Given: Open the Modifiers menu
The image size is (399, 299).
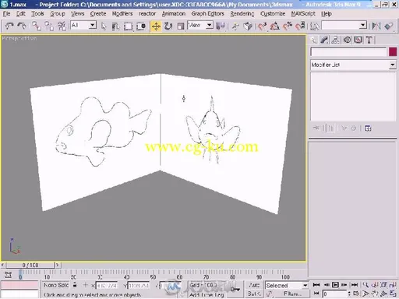Looking at the screenshot, I should (x=122, y=13).
